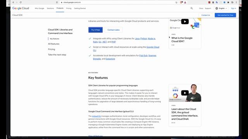Open the Ruby client library link
The height and width of the screenshot is (139, 248).
pos(95,42)
